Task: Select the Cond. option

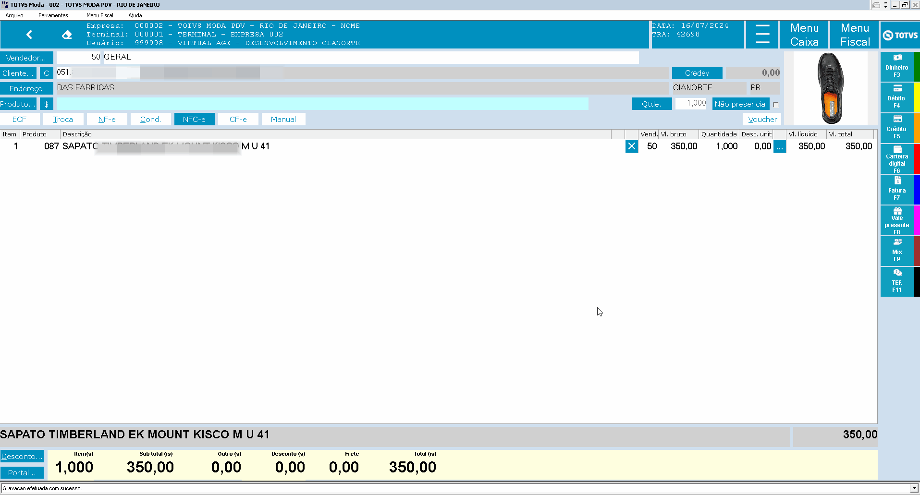Action: pos(151,120)
